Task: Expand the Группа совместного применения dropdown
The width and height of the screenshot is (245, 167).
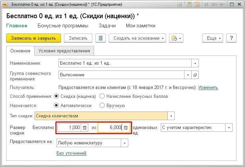Action: (188, 75)
